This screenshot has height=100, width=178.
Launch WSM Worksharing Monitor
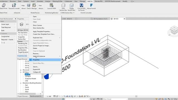pyautogui.click(x=51, y=6)
